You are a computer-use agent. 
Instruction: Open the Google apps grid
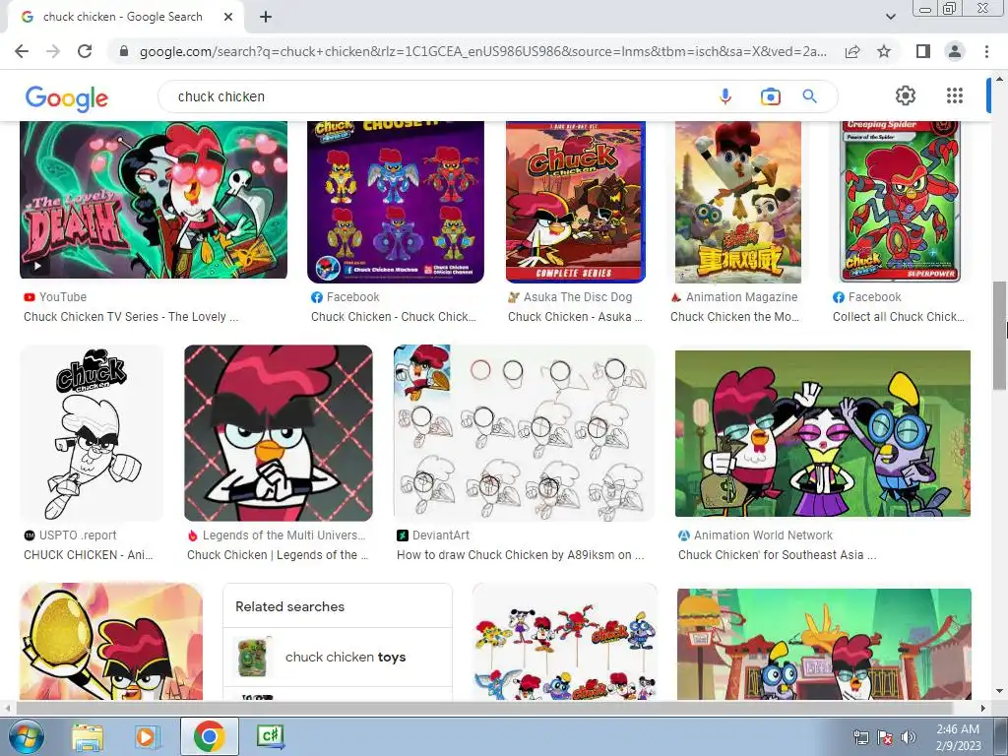click(955, 95)
